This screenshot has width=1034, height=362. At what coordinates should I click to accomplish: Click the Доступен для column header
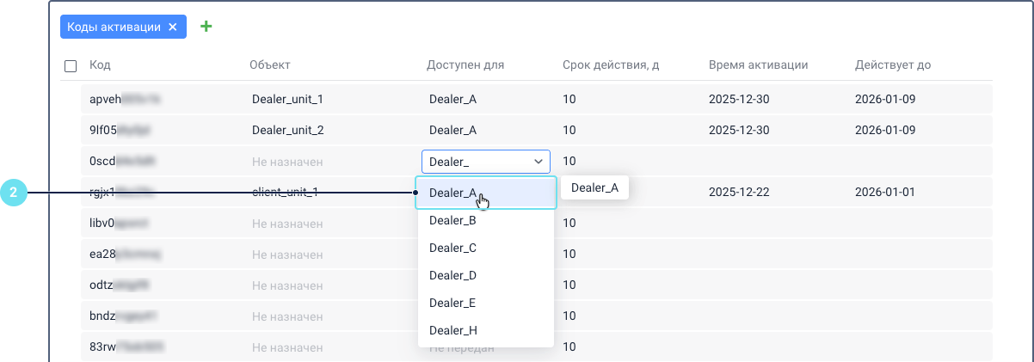(x=465, y=64)
